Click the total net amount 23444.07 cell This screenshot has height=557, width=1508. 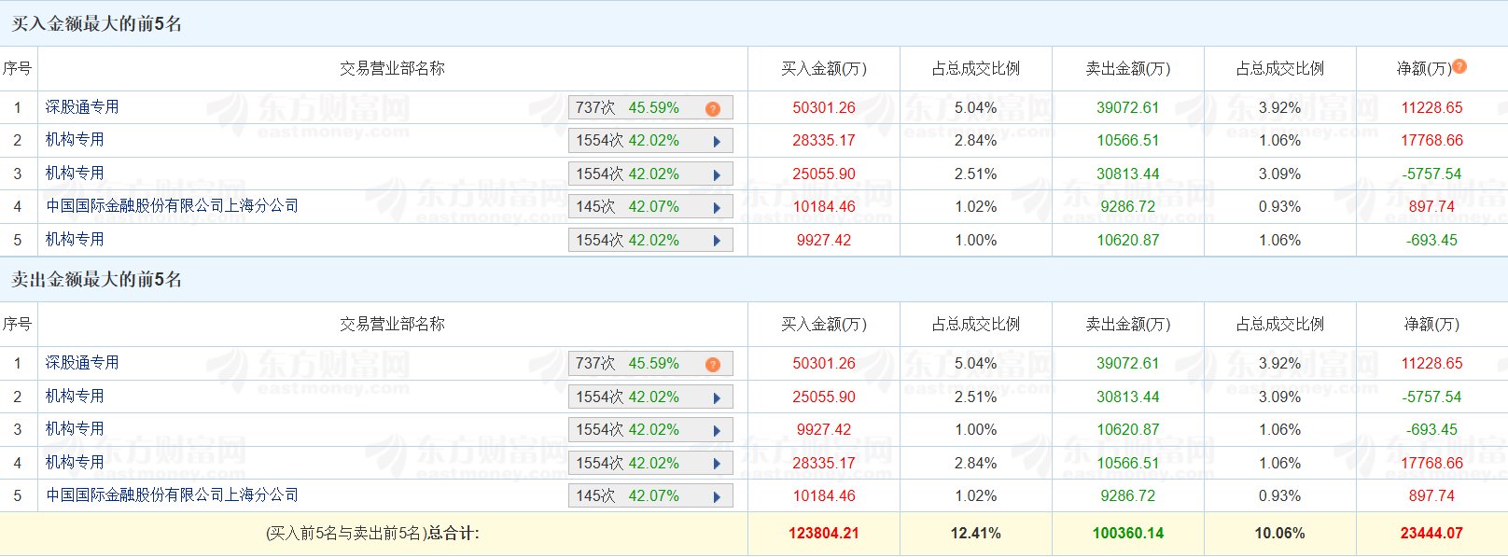point(1431,534)
